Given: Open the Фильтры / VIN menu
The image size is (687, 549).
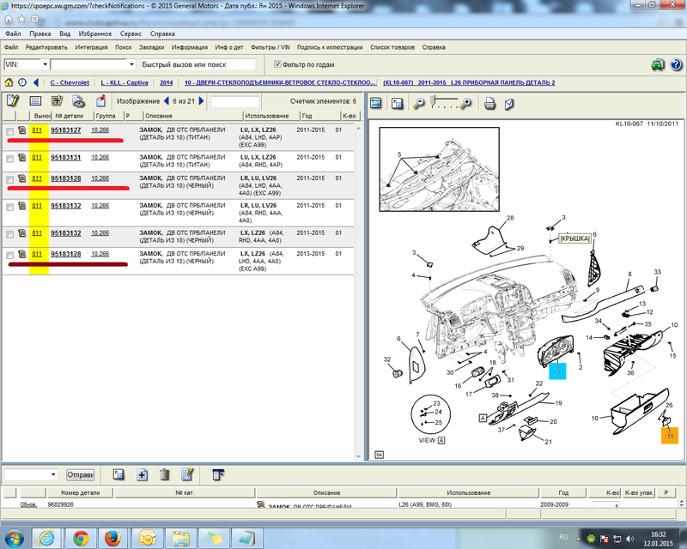Looking at the screenshot, I should click(271, 47).
